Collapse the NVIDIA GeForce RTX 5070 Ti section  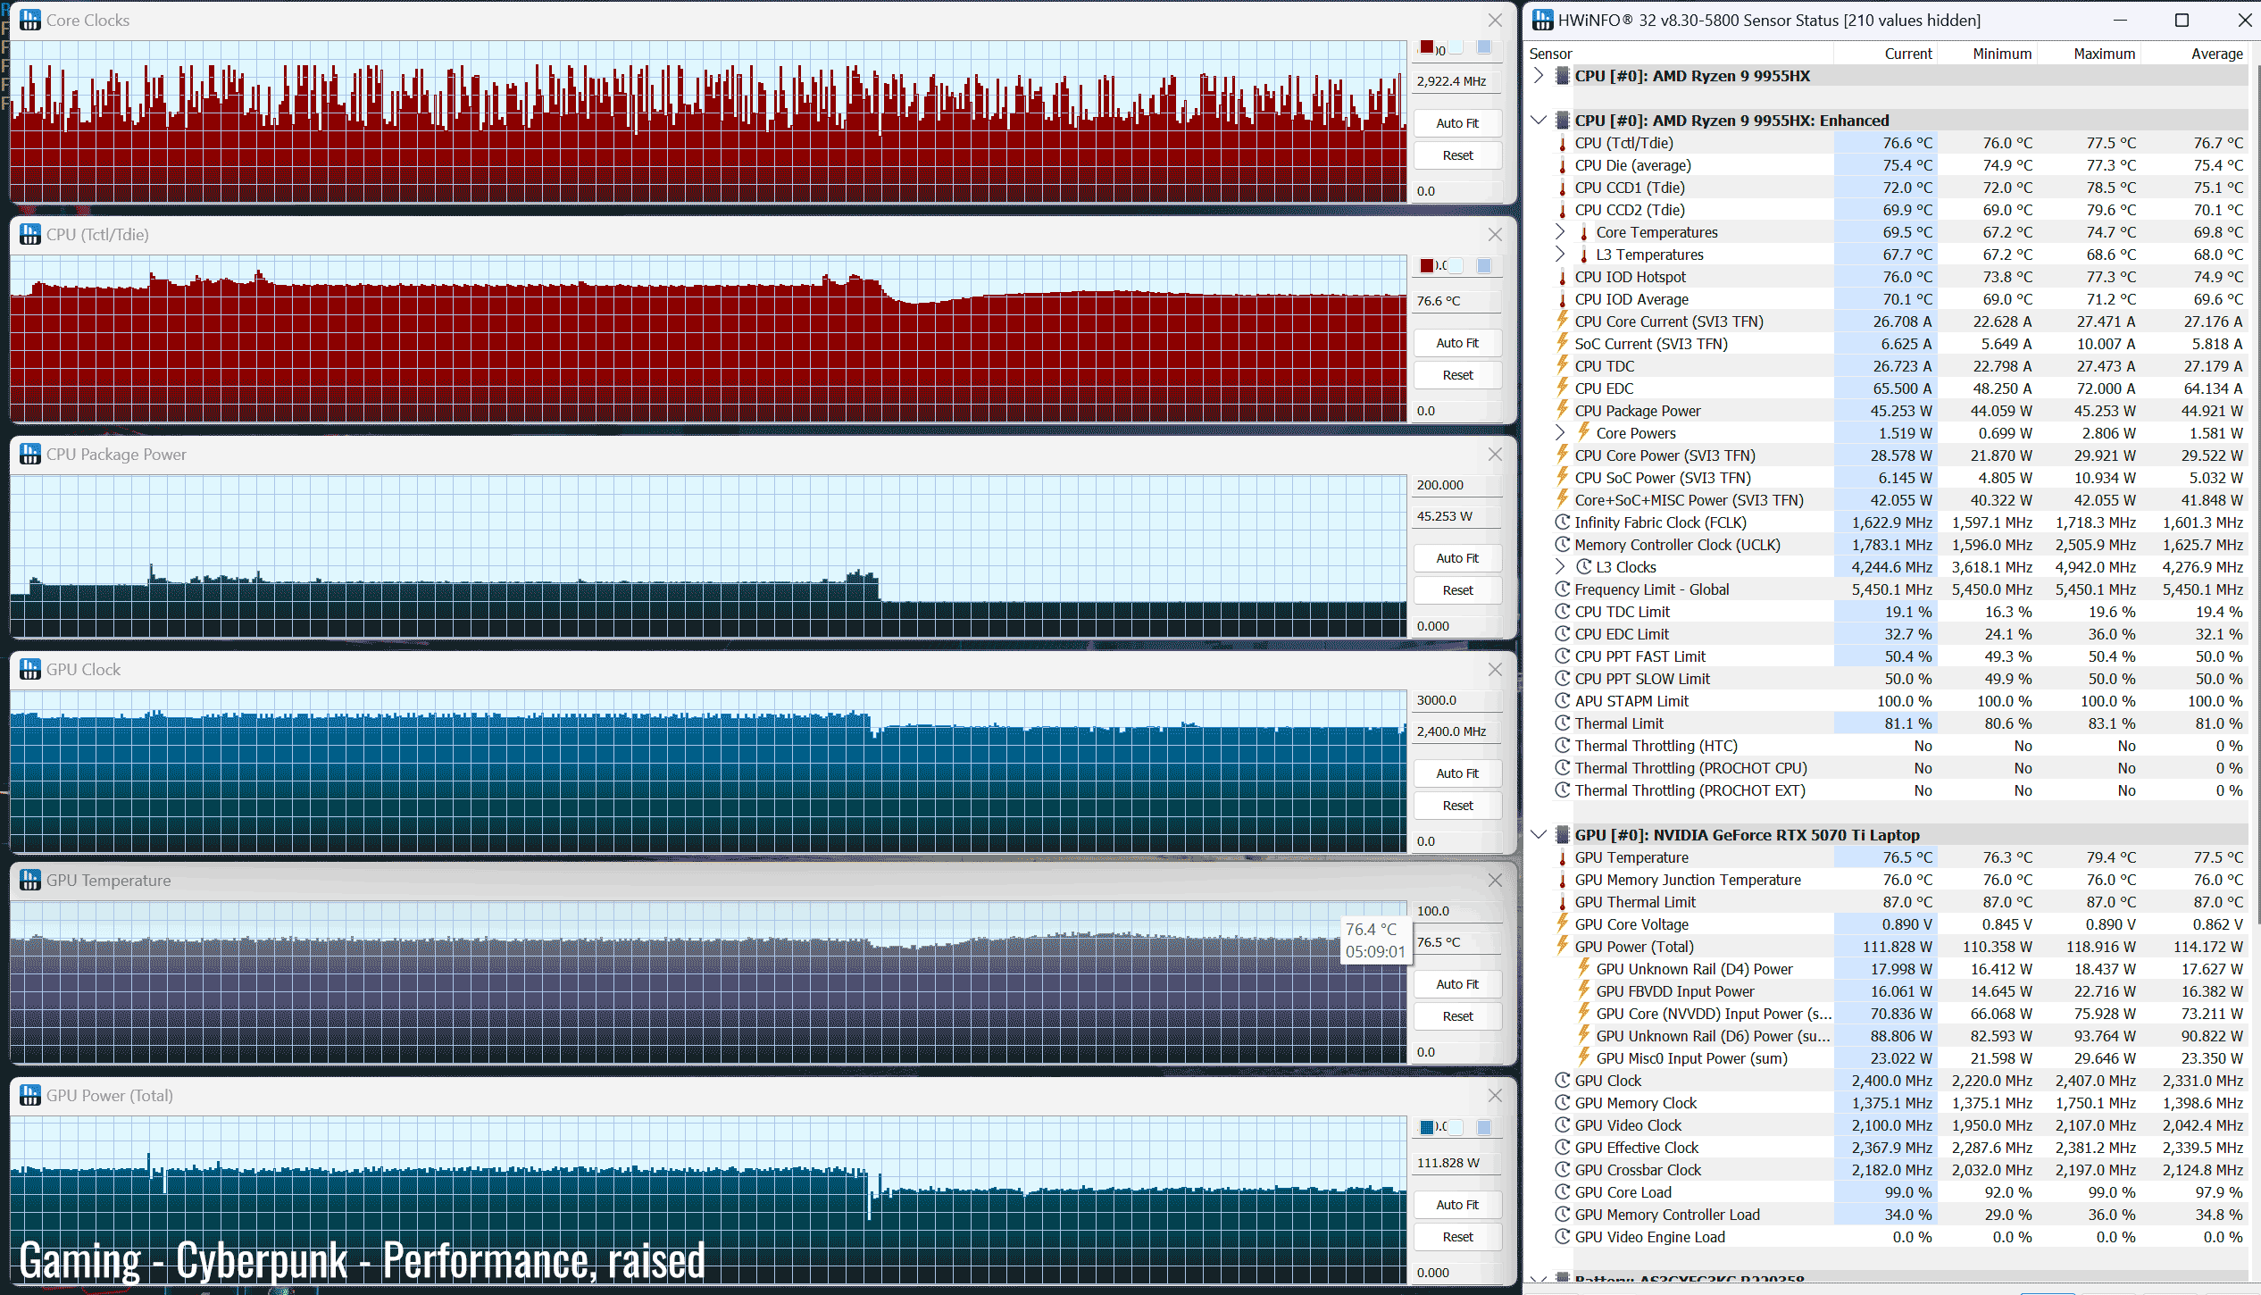click(1538, 835)
